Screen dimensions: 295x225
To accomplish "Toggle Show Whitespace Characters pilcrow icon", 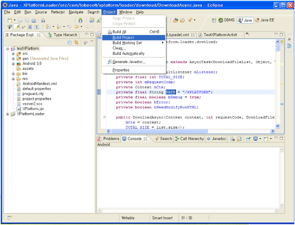I will pyautogui.click(x=37, y=27).
